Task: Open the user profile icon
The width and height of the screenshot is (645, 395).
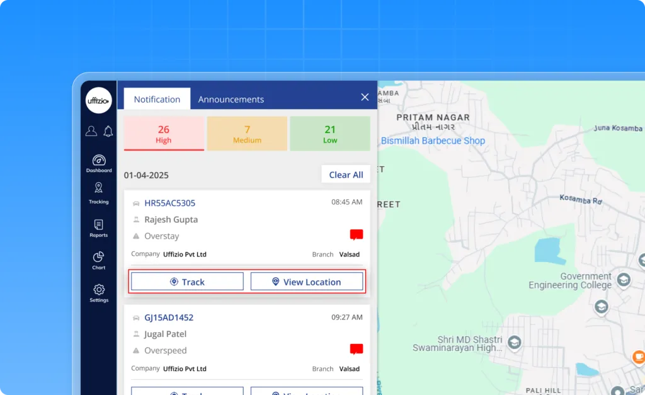Action: (91, 131)
